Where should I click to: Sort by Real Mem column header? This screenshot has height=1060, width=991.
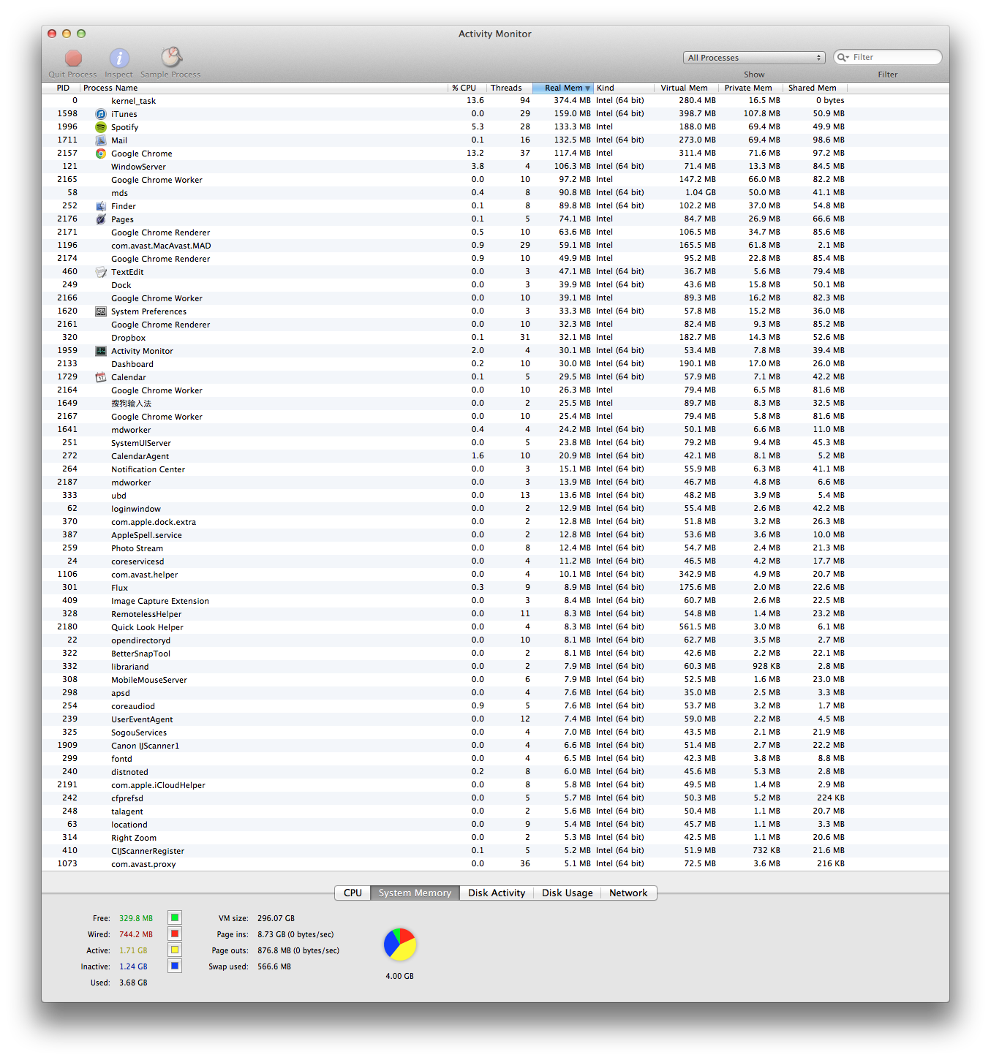click(563, 88)
